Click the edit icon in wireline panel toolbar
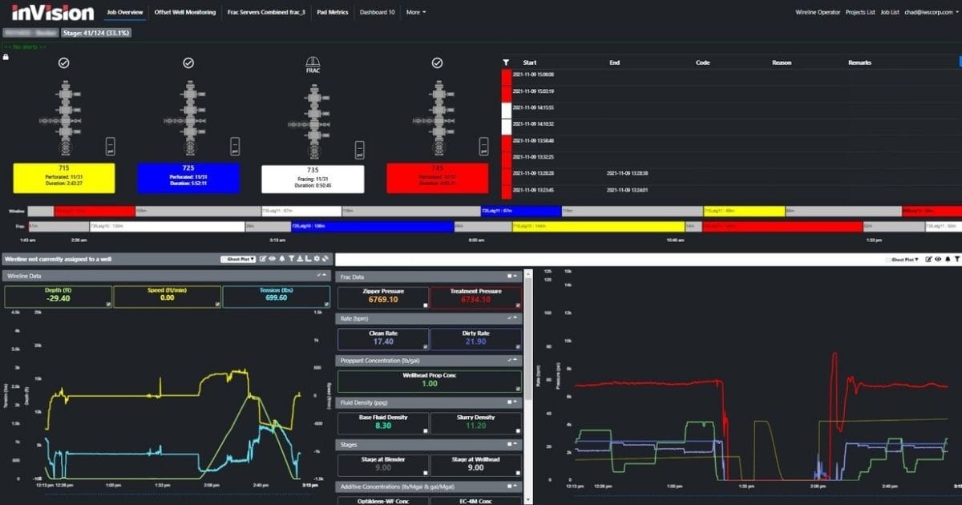962x505 pixels. click(x=263, y=259)
